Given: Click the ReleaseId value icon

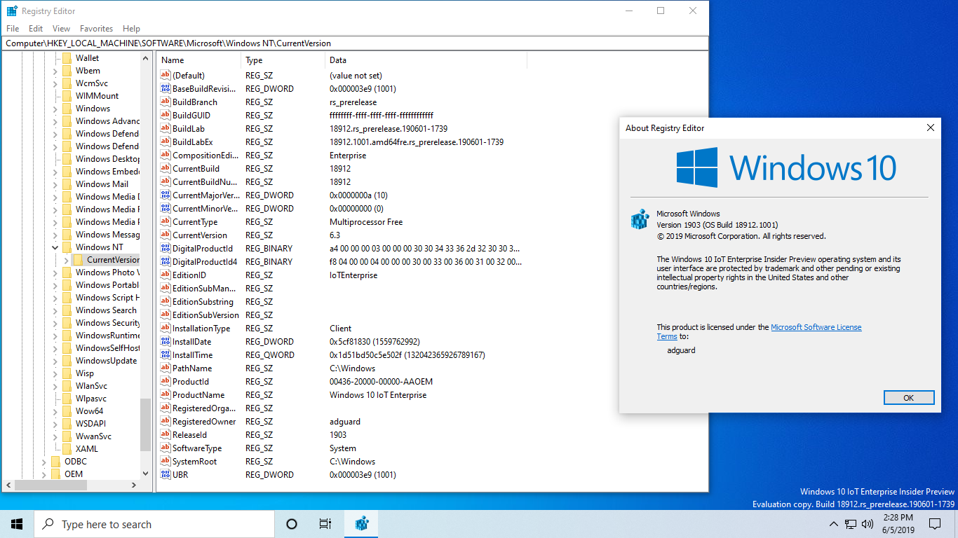Looking at the screenshot, I should click(x=166, y=435).
